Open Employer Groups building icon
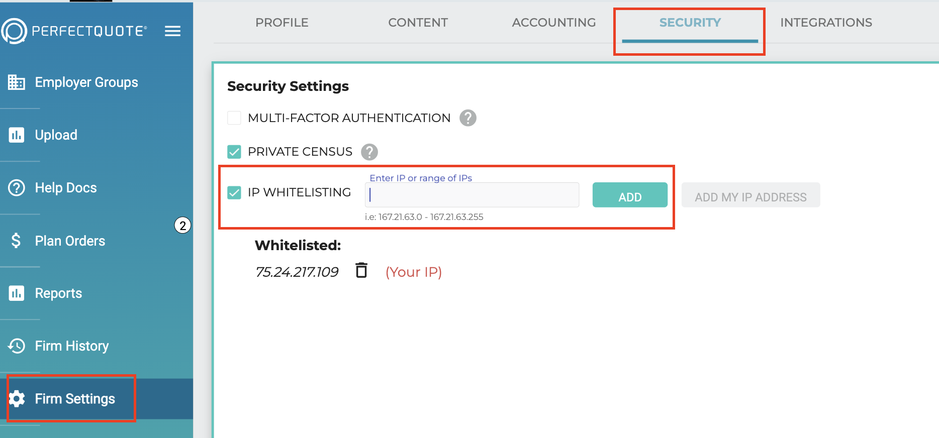This screenshot has height=438, width=939. pos(17,82)
